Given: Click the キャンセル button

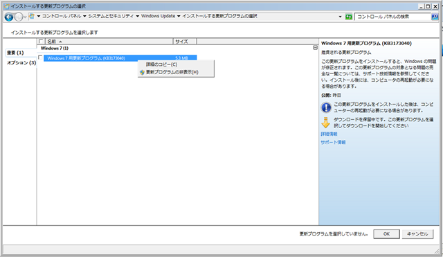Looking at the screenshot, I should [417, 234].
